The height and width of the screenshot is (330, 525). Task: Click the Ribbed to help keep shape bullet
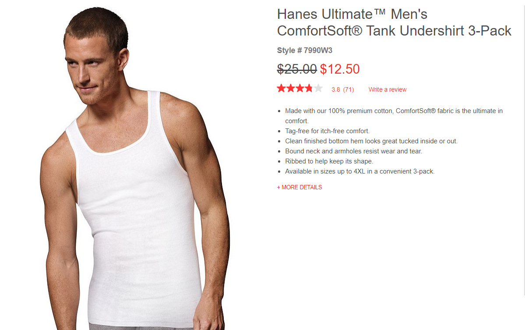point(329,161)
